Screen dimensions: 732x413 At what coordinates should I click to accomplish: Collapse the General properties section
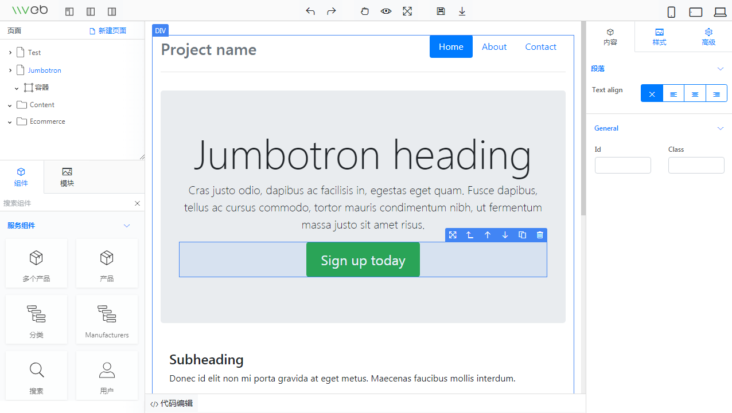point(721,128)
